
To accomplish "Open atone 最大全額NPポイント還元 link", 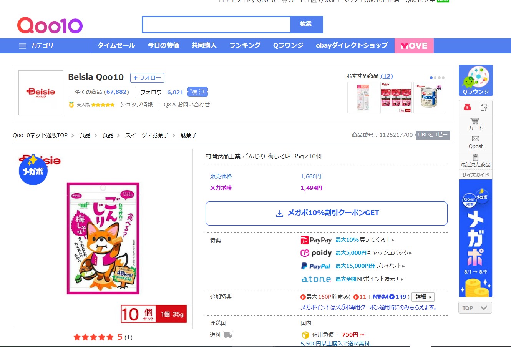I will [x=369, y=279].
